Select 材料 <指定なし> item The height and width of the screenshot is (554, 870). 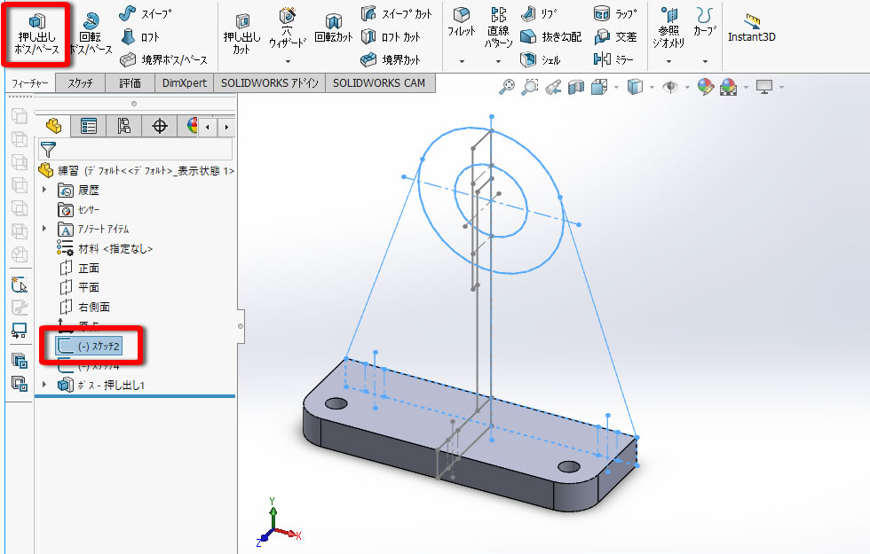(x=105, y=249)
